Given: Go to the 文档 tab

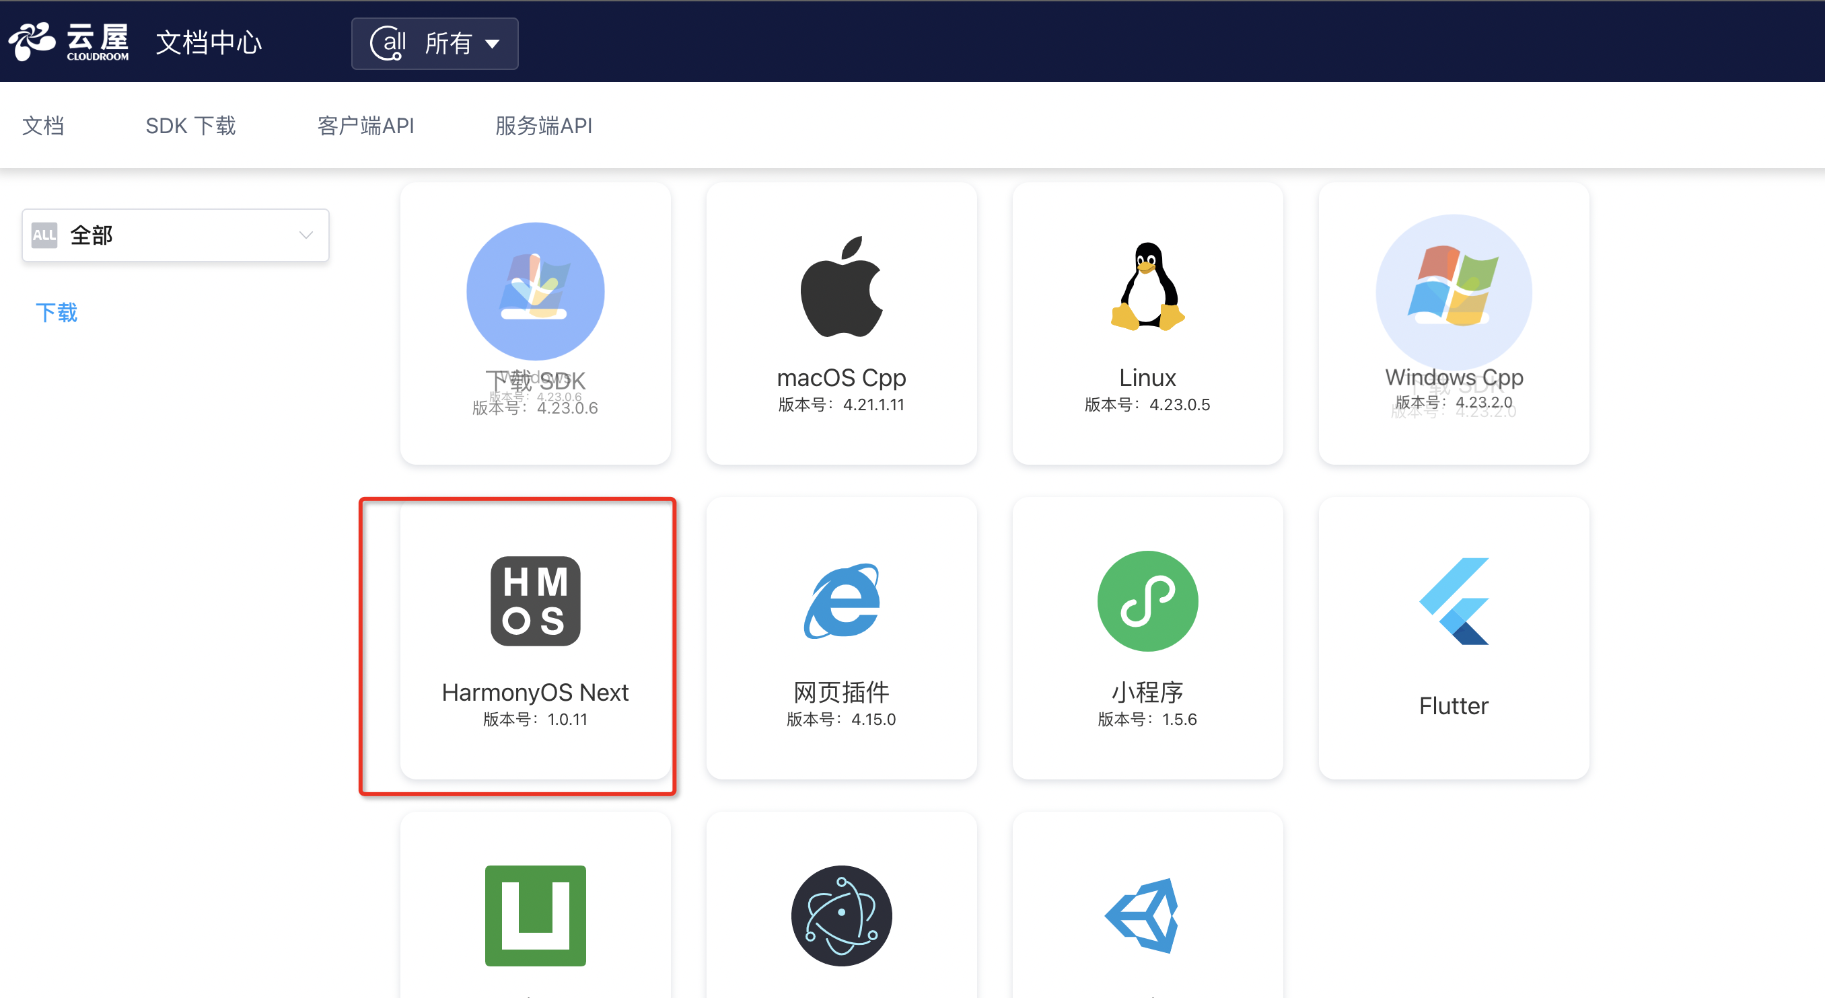Looking at the screenshot, I should [43, 125].
